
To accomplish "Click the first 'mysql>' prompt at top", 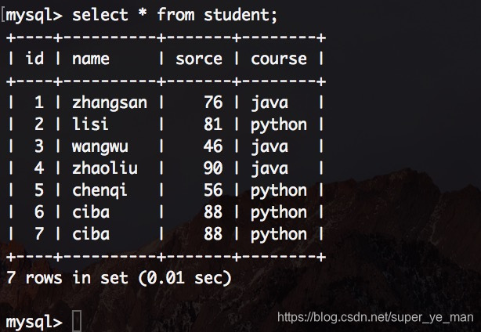I will 34,16.
